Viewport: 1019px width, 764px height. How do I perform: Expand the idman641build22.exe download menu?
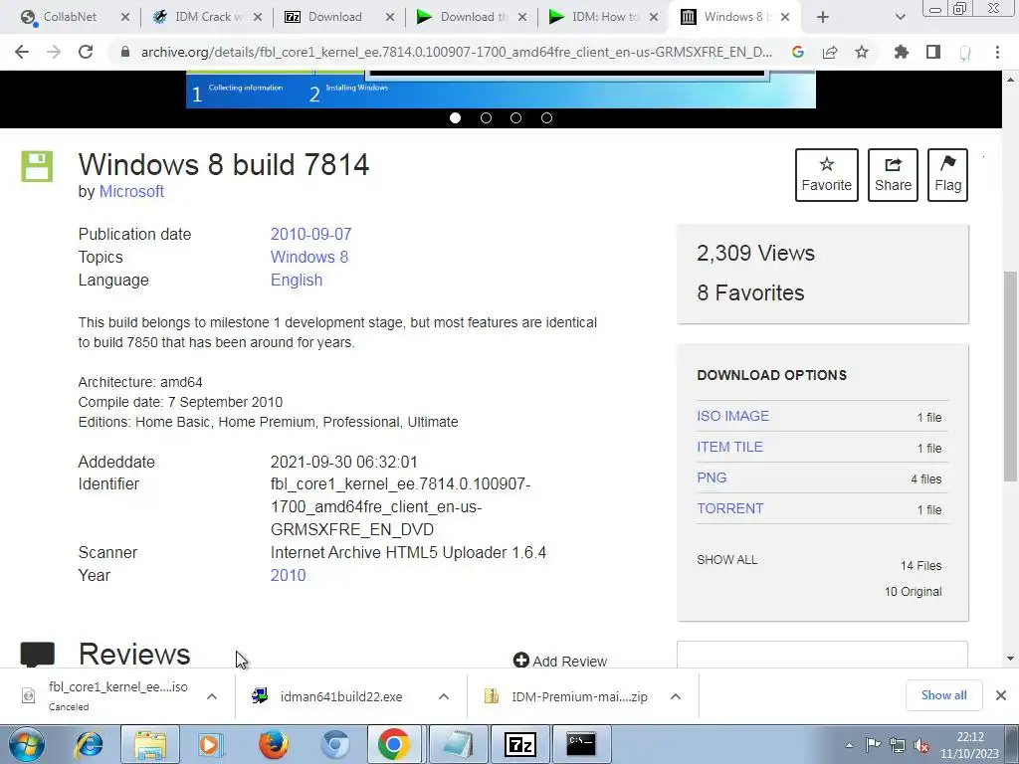(x=444, y=696)
